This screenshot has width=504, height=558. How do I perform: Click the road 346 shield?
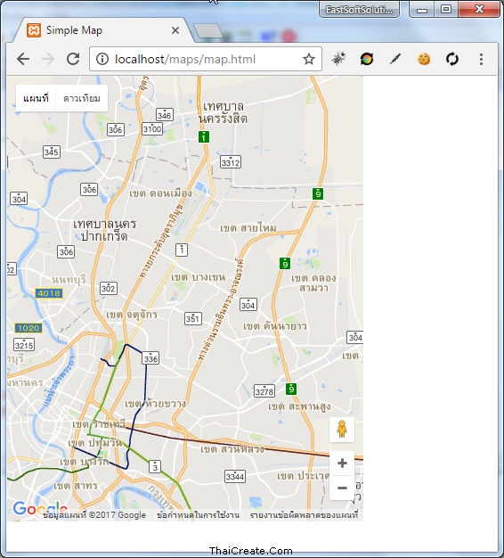(165, 115)
